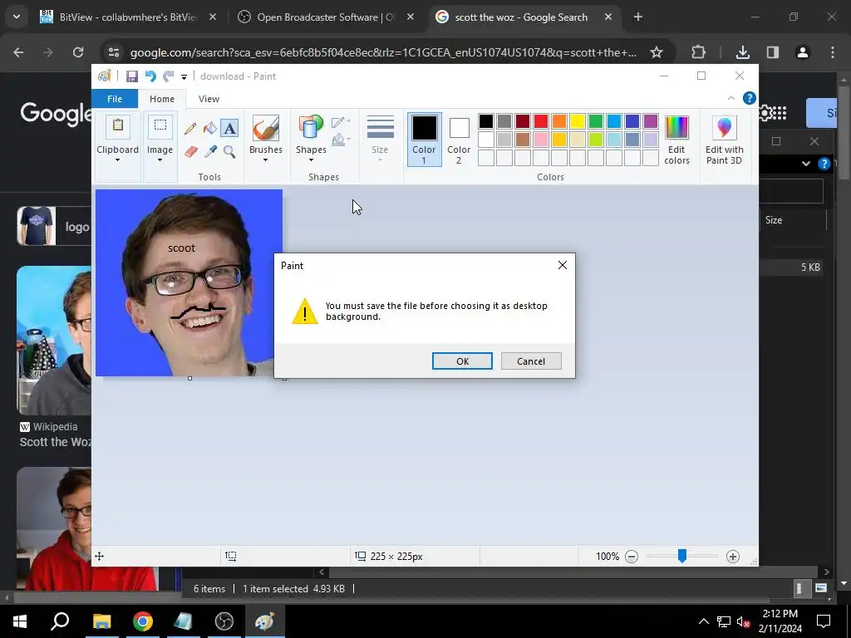Open the notification center icon
The image size is (851, 638).
824,621
